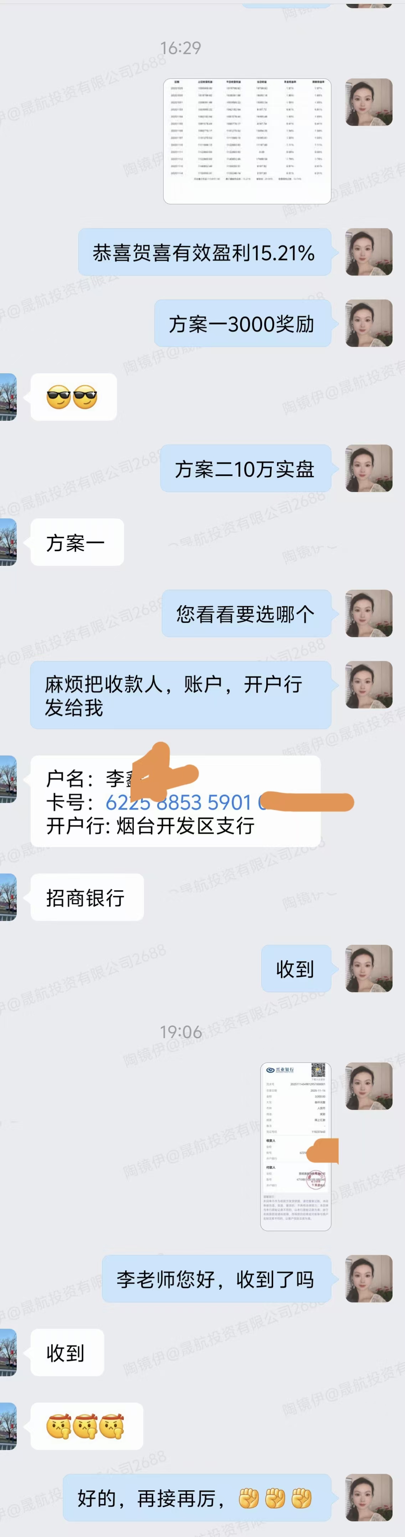Select the 恭喜贺喜有效盈利15.21% message bubble

coord(205,252)
